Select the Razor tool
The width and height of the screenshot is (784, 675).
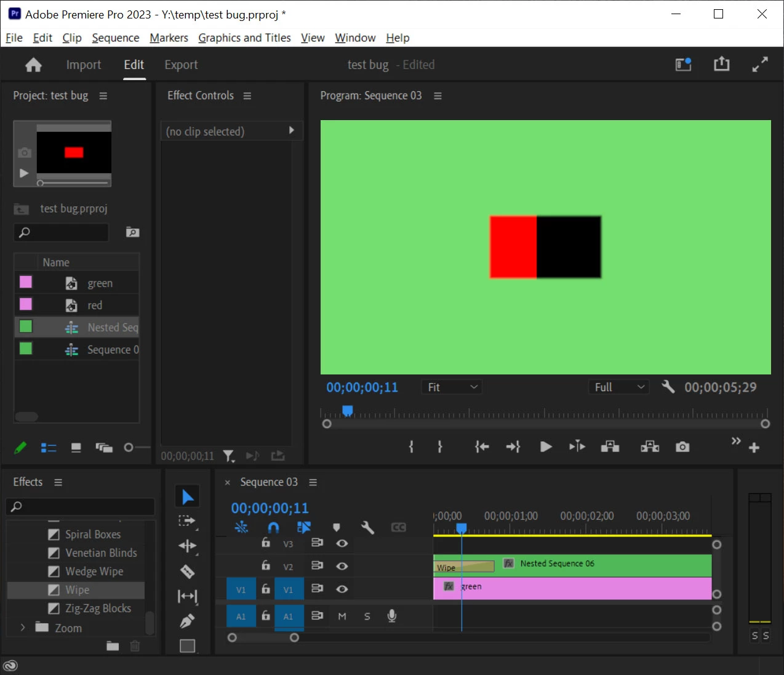coord(187,572)
